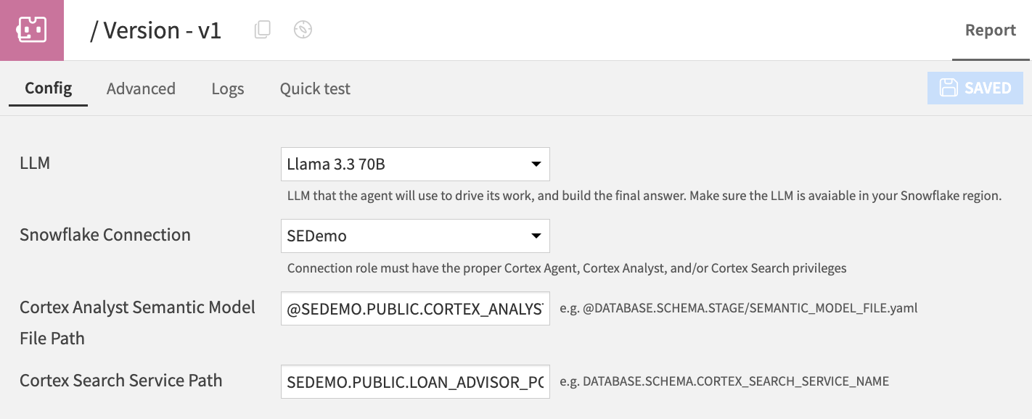The width and height of the screenshot is (1032, 419).
Task: Select the Config tab
Action: pyautogui.click(x=48, y=88)
